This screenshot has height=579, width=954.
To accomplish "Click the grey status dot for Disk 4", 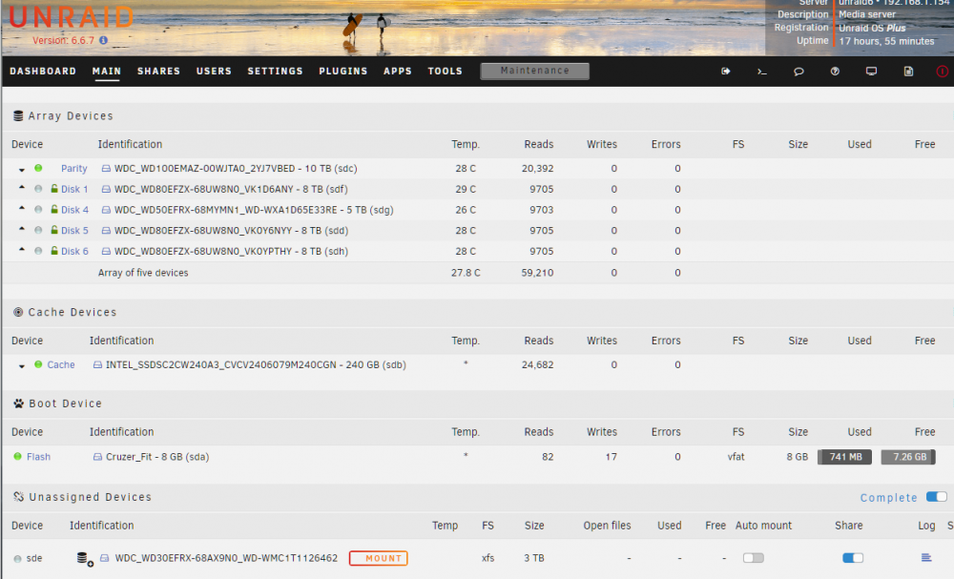I will 38,209.
